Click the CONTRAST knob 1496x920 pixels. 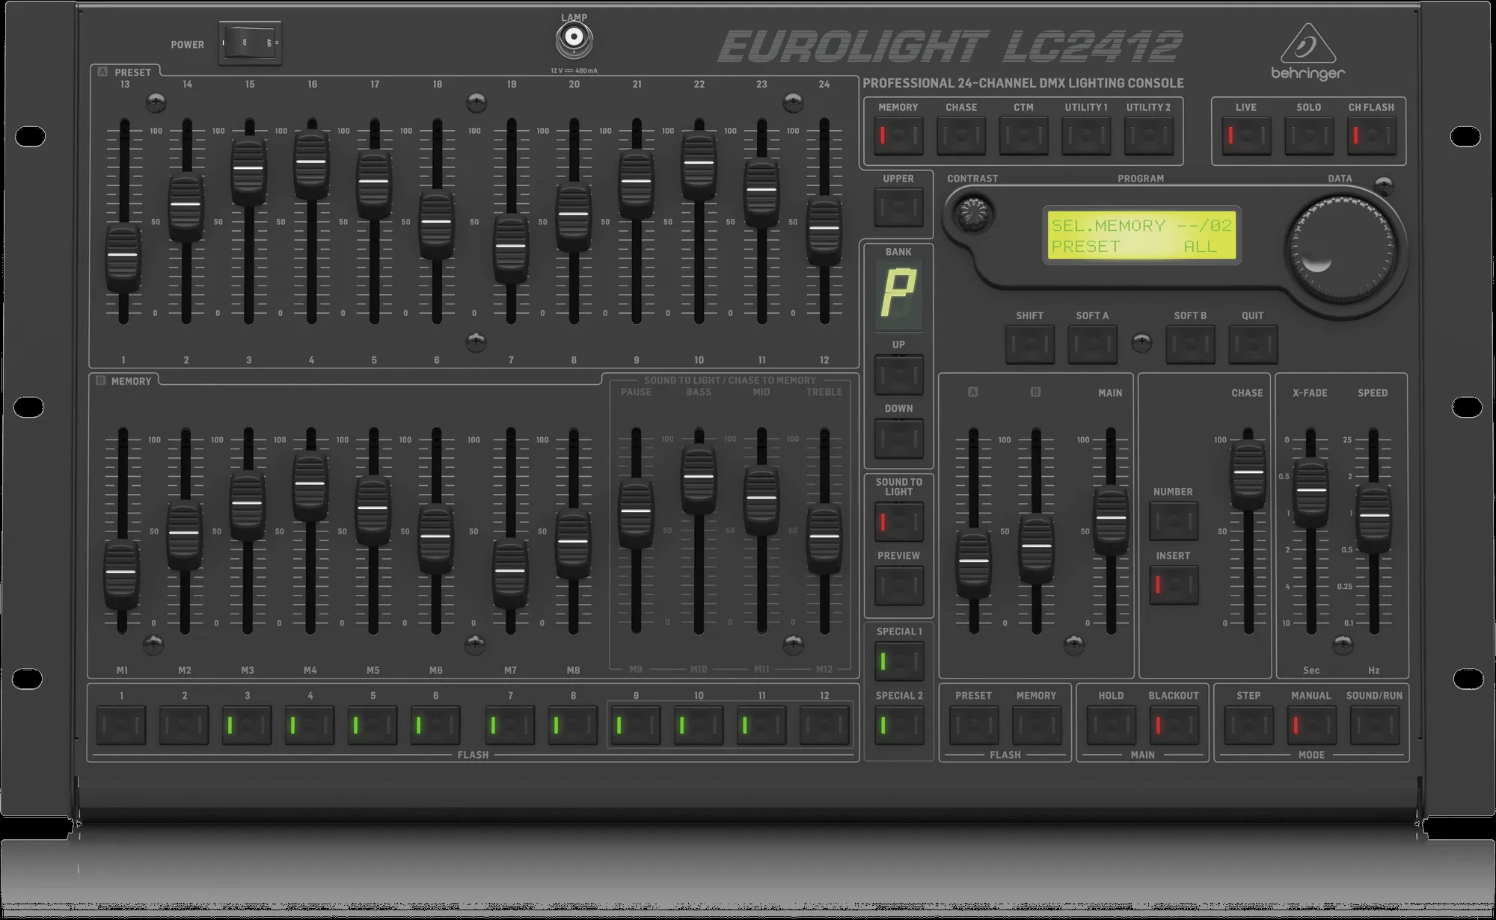pos(972,214)
